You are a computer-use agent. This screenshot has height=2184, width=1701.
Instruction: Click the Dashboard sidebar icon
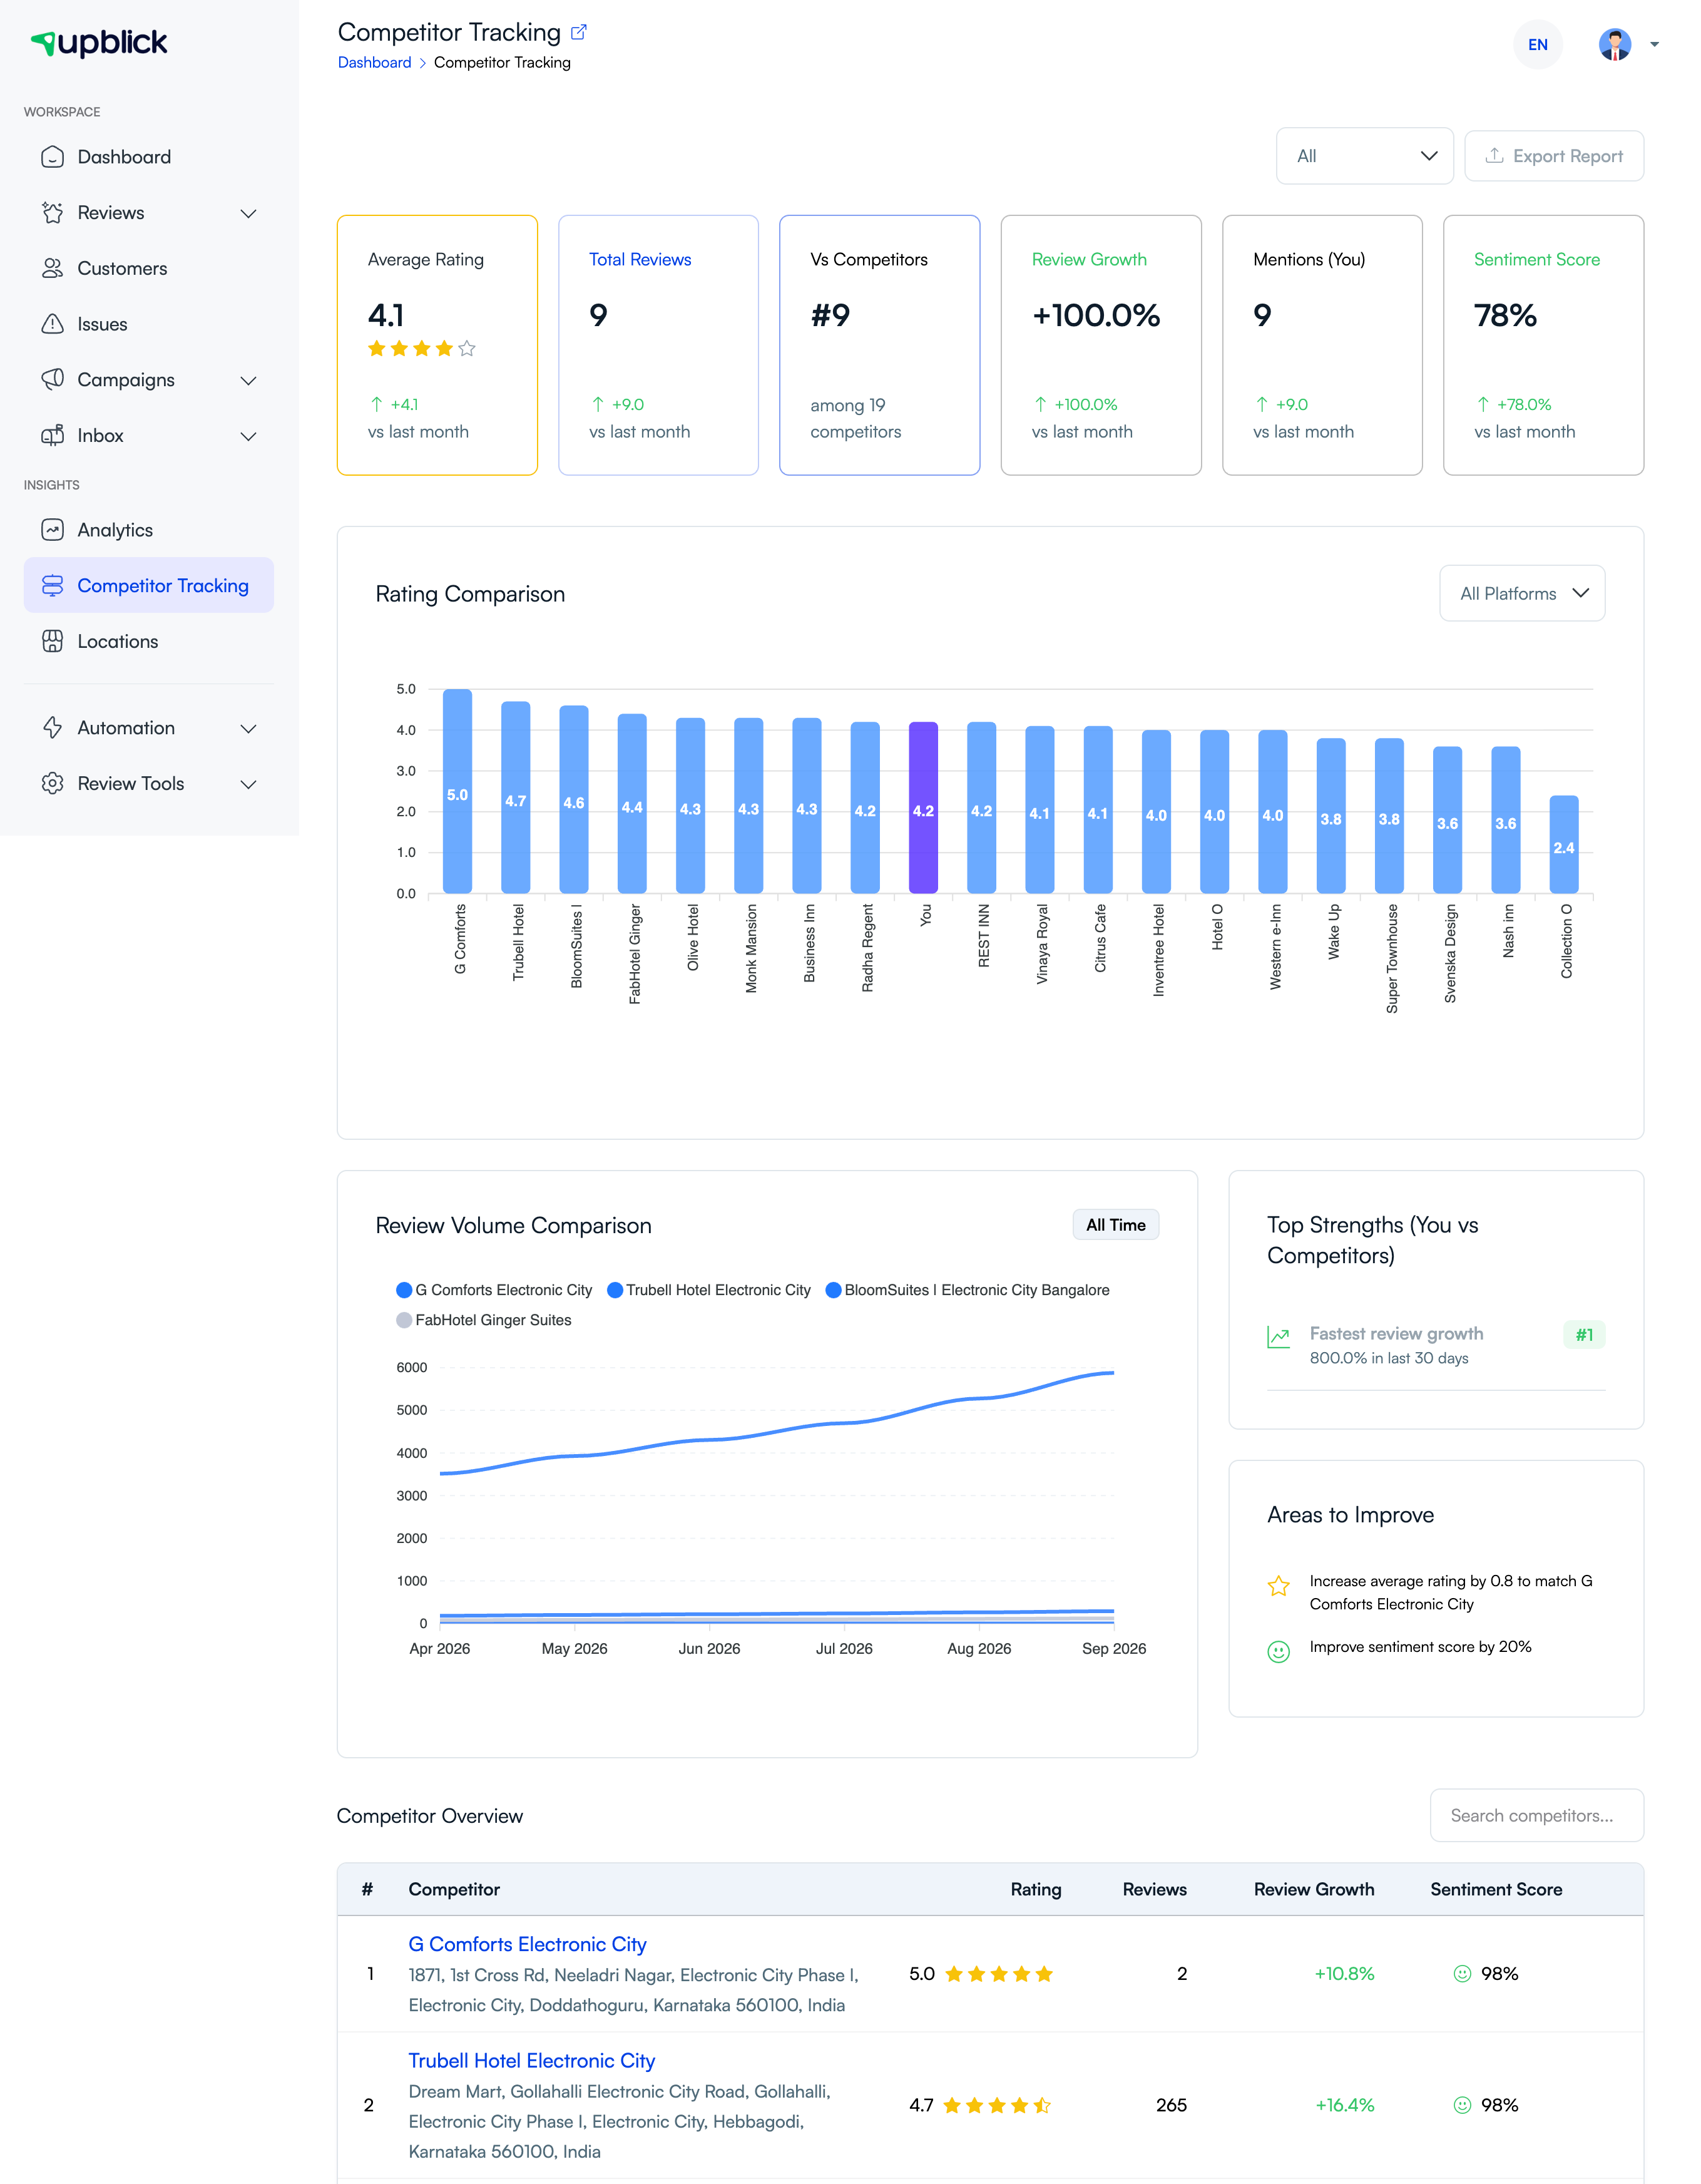52,157
